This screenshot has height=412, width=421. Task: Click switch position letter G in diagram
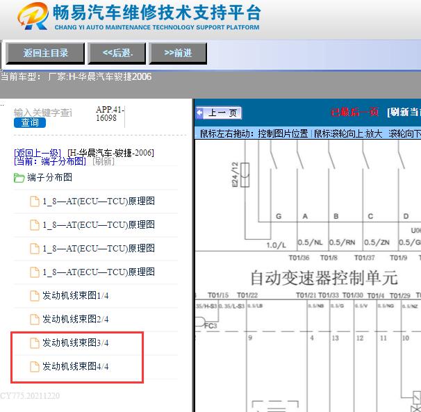(279, 216)
